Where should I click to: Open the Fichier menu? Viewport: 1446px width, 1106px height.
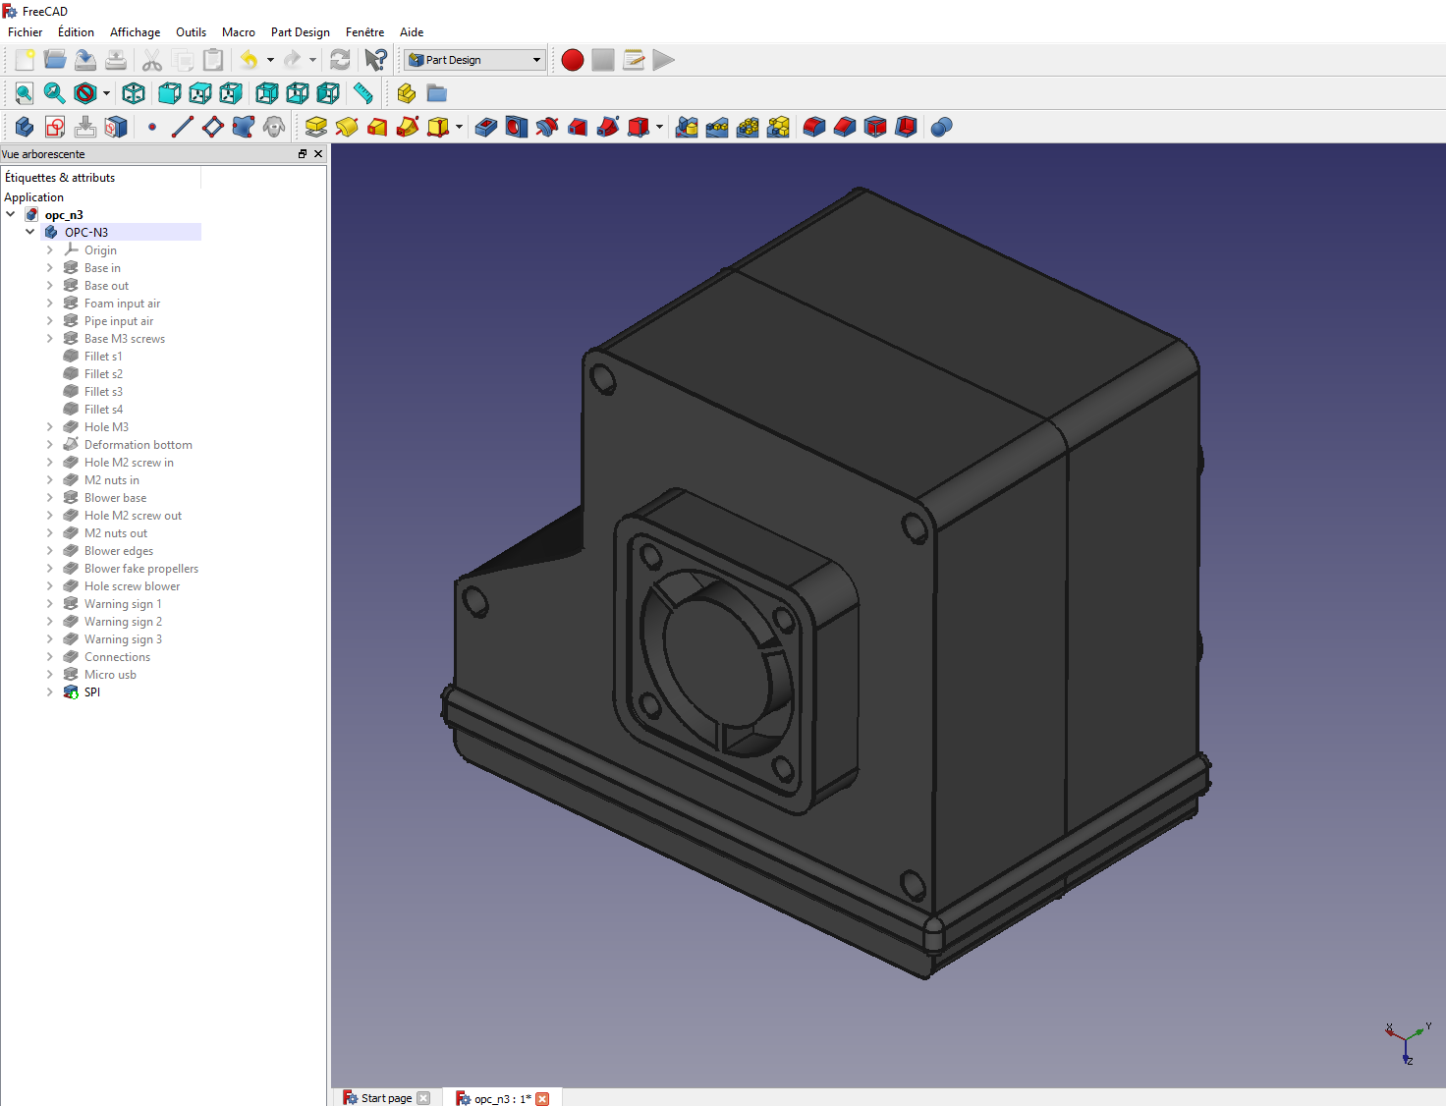26,32
